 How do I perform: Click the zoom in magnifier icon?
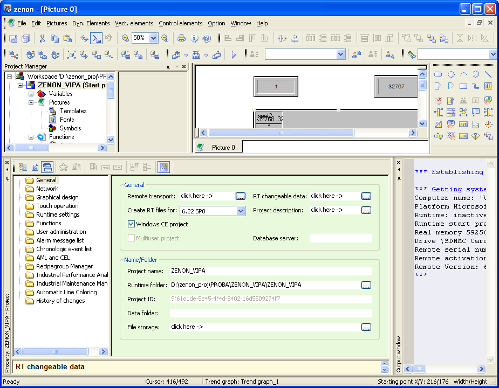[x=125, y=38]
